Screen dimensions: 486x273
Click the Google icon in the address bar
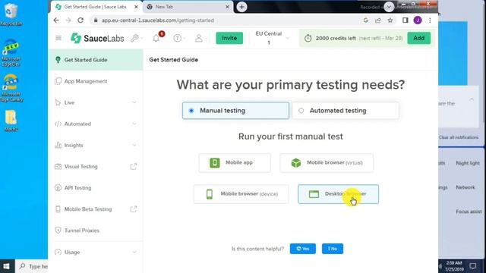pyautogui.click(x=366, y=20)
